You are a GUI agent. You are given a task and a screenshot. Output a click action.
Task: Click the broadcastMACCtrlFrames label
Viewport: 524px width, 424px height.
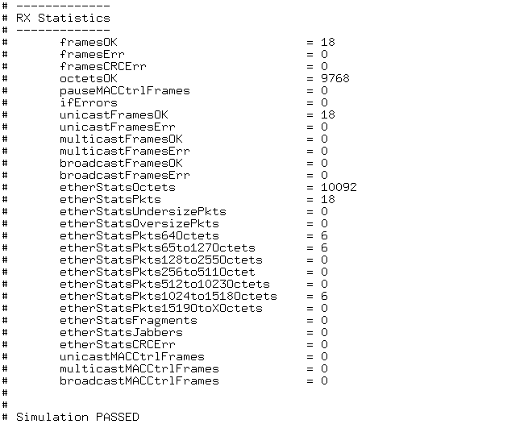click(139, 380)
